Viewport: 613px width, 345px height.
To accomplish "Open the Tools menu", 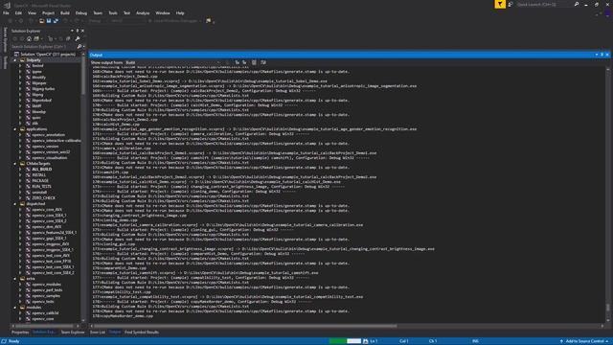I will pyautogui.click(x=113, y=12).
